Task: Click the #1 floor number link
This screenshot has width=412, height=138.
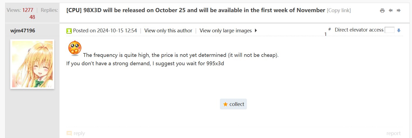Action: pyautogui.click(x=326, y=34)
